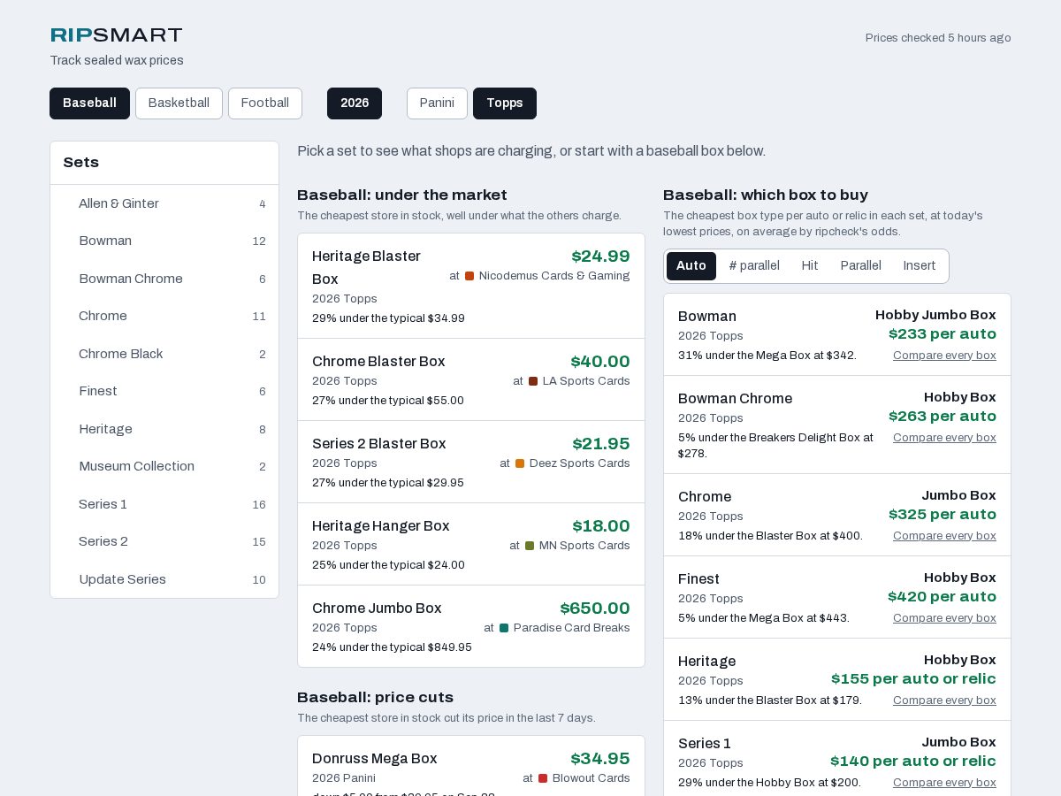Select the Panini brand filter
Screen dimensions: 1061x796
tap(437, 103)
